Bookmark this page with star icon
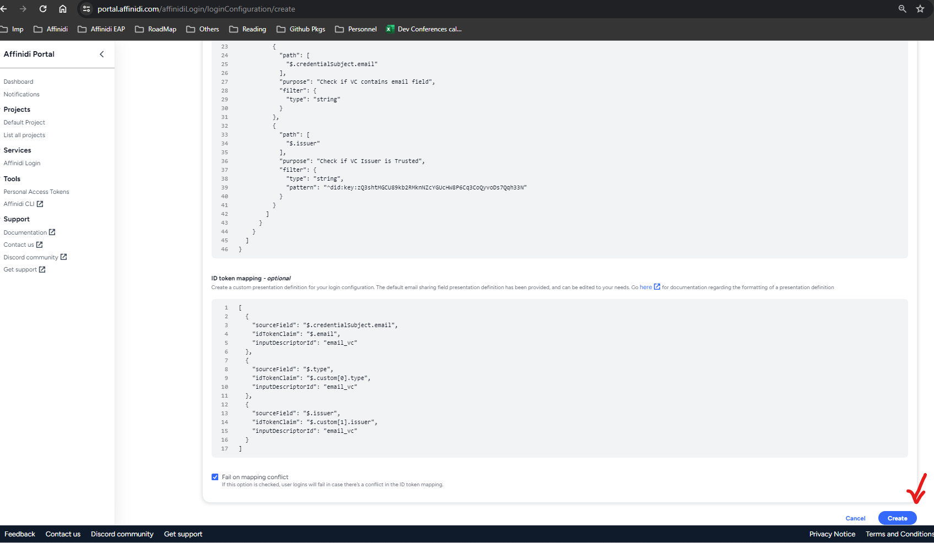The width and height of the screenshot is (934, 543). (920, 9)
